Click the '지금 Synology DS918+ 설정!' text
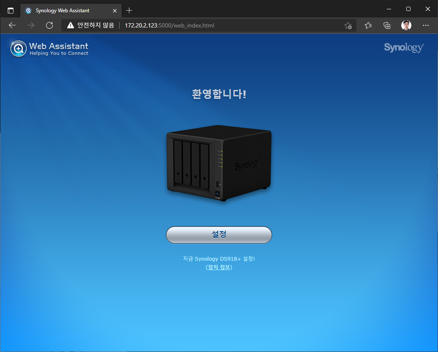This screenshot has width=438, height=352. 219,259
